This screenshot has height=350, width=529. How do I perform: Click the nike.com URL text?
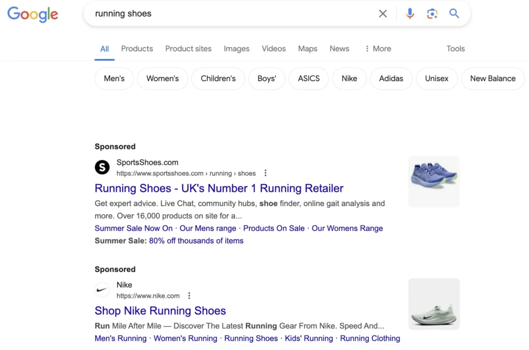(148, 296)
